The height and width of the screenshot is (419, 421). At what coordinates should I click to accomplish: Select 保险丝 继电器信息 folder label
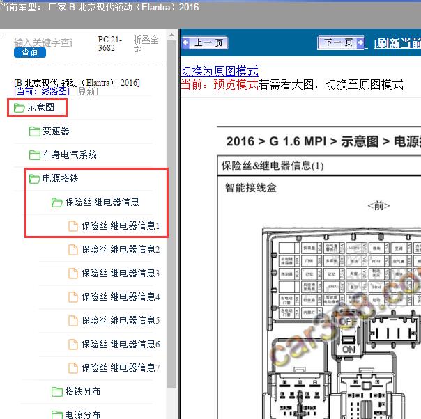pyautogui.click(x=102, y=202)
